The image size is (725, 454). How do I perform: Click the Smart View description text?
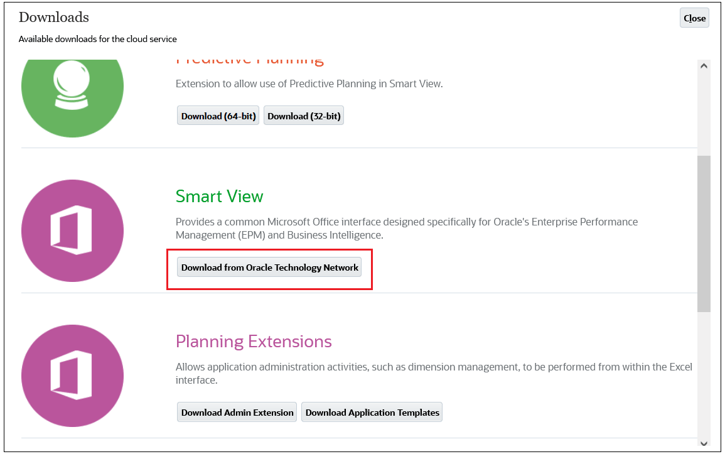pos(406,228)
